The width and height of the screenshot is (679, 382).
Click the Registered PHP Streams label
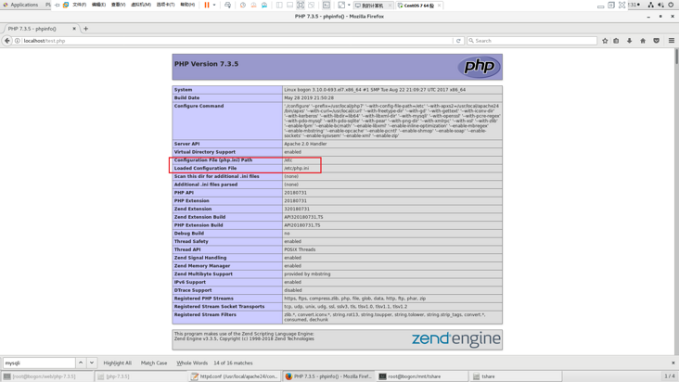pyautogui.click(x=203, y=299)
